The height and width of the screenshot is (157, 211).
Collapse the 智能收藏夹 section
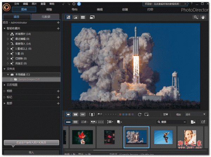[4, 28]
